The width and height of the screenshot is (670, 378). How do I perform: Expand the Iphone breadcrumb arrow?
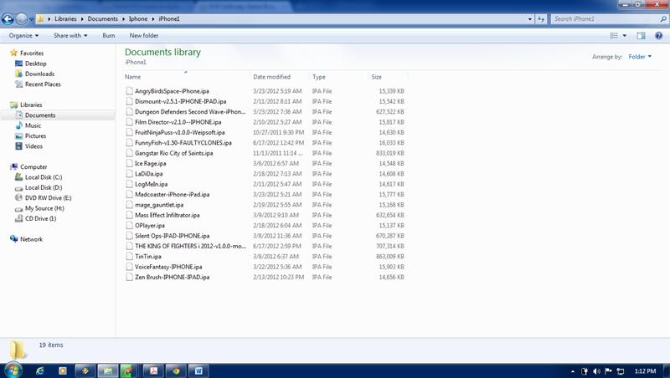click(x=153, y=18)
